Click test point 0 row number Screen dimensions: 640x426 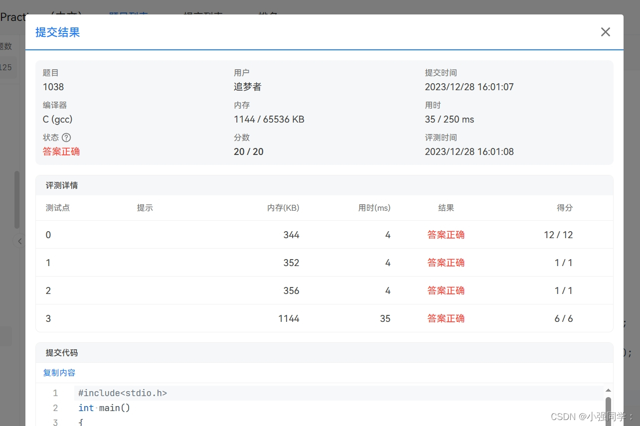pyautogui.click(x=48, y=235)
